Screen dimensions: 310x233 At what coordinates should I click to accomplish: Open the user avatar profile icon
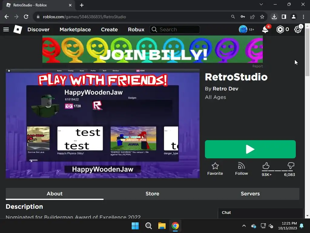243,29
